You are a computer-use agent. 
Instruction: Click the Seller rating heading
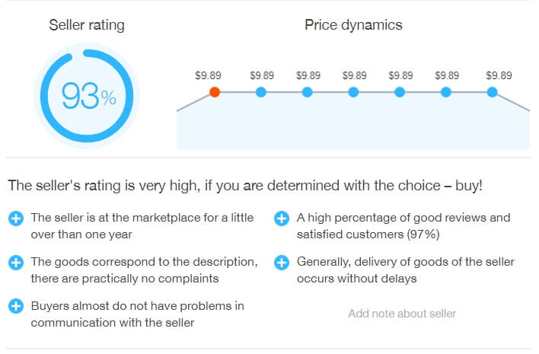click(87, 25)
